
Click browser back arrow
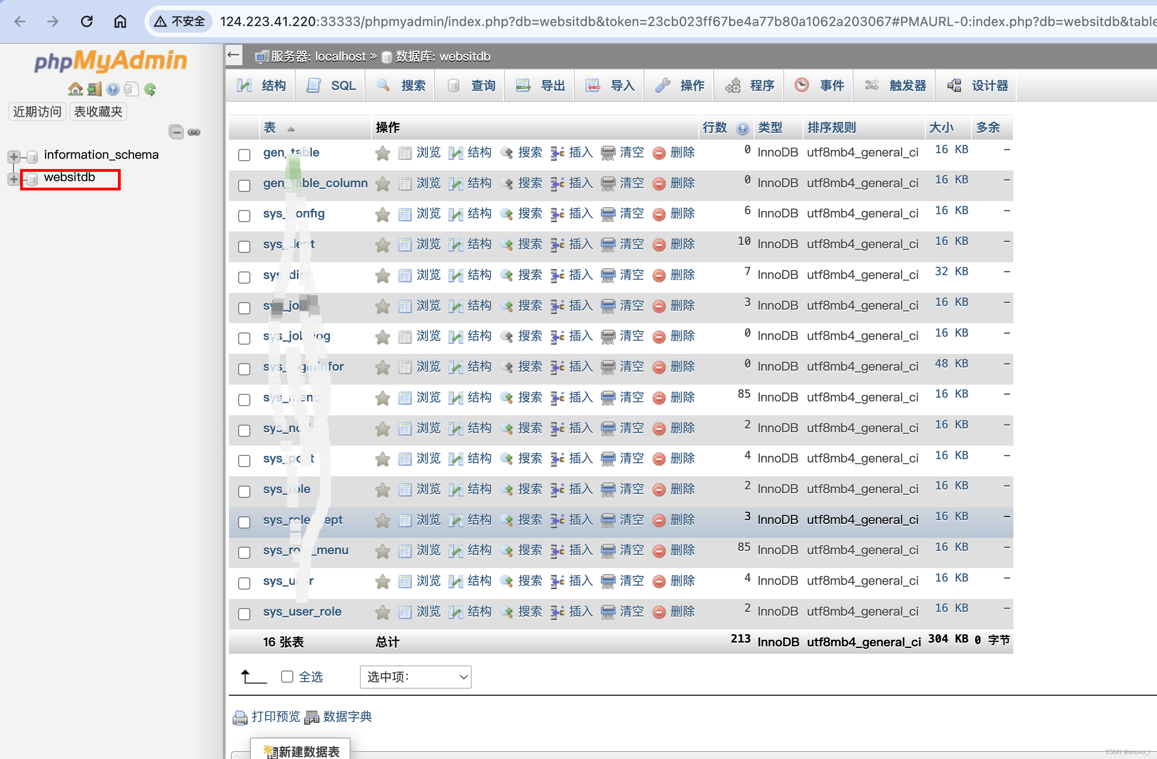point(20,21)
